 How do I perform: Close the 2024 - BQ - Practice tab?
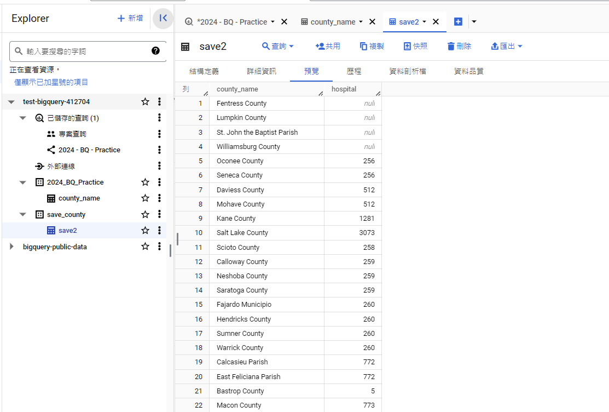(x=285, y=22)
